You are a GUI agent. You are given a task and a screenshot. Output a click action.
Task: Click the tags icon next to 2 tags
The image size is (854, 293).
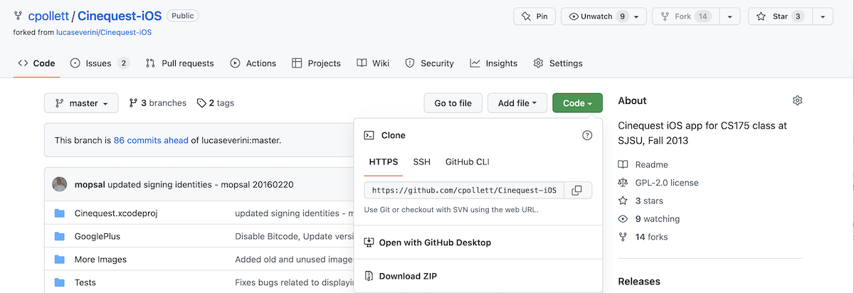pos(201,103)
